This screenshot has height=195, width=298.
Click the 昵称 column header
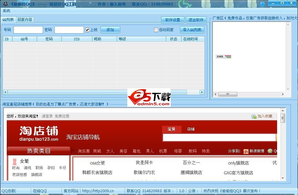[105, 39]
